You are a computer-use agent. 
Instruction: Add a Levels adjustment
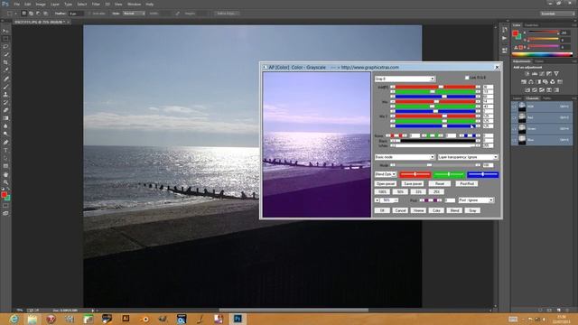pyautogui.click(x=535, y=74)
